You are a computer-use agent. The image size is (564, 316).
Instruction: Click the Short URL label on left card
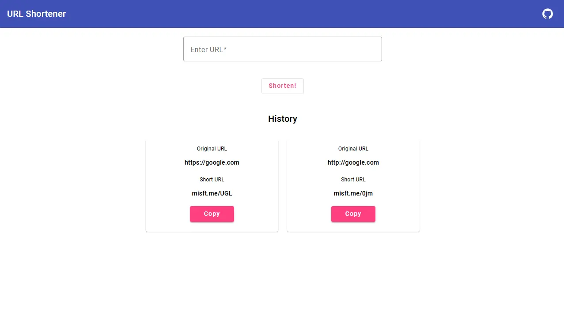212,179
